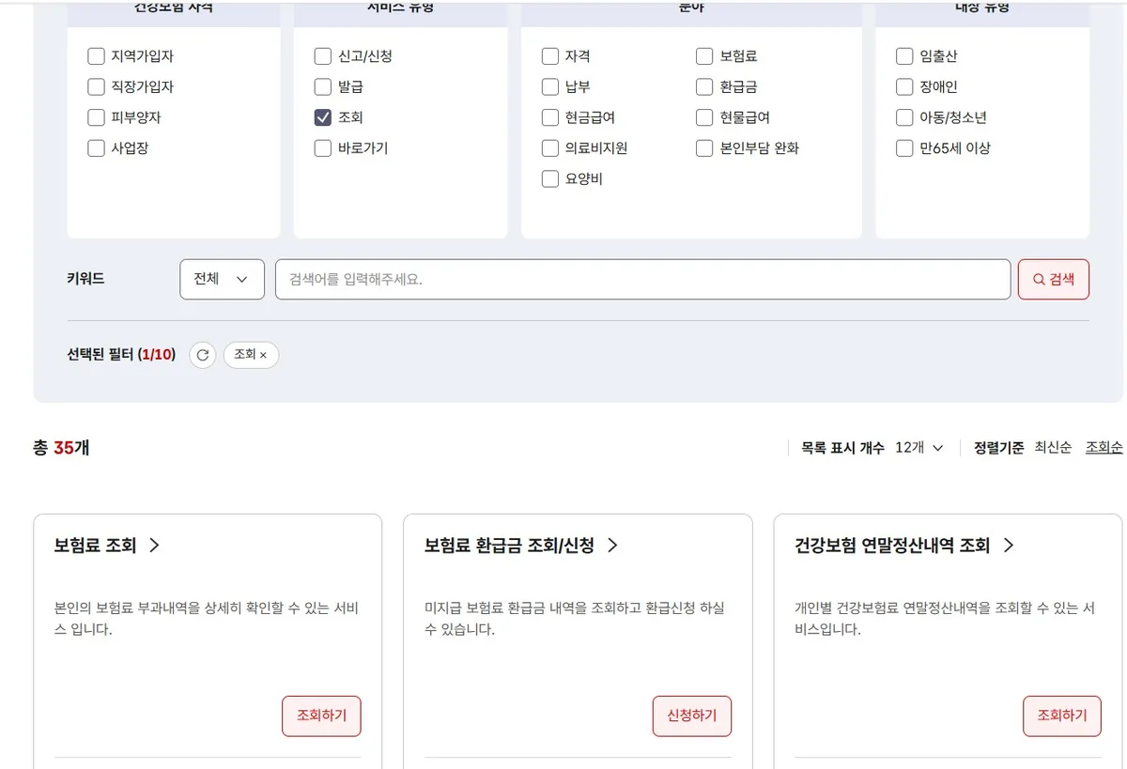Click 조회하기 on the 연말정산내역 card
The image size is (1127, 769).
(x=1062, y=716)
